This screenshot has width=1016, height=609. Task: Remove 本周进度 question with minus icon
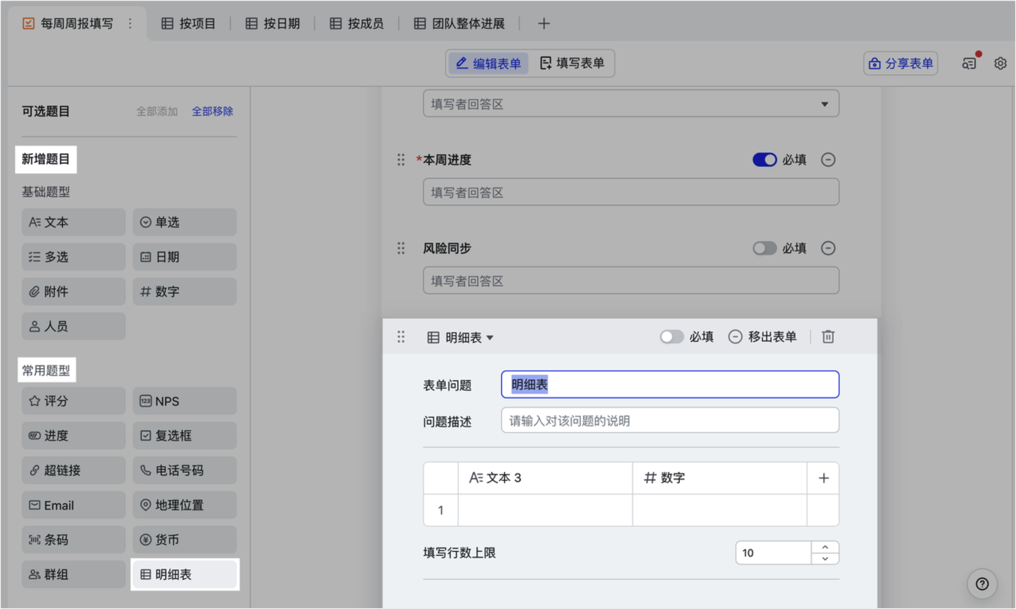pyautogui.click(x=828, y=159)
